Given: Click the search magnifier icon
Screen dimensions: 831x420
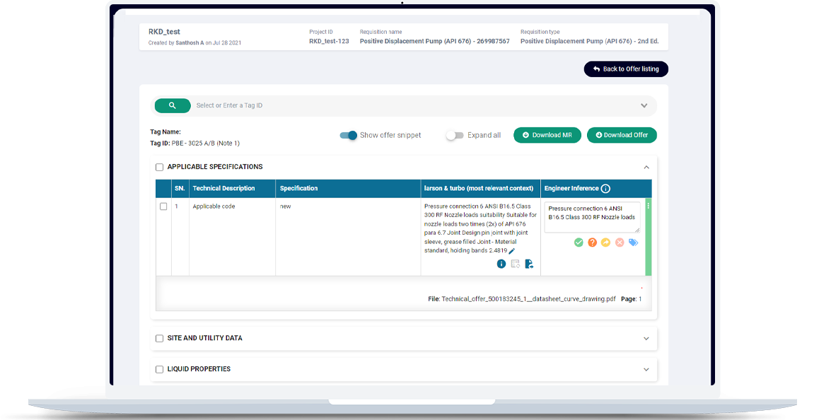Looking at the screenshot, I should click(x=173, y=105).
